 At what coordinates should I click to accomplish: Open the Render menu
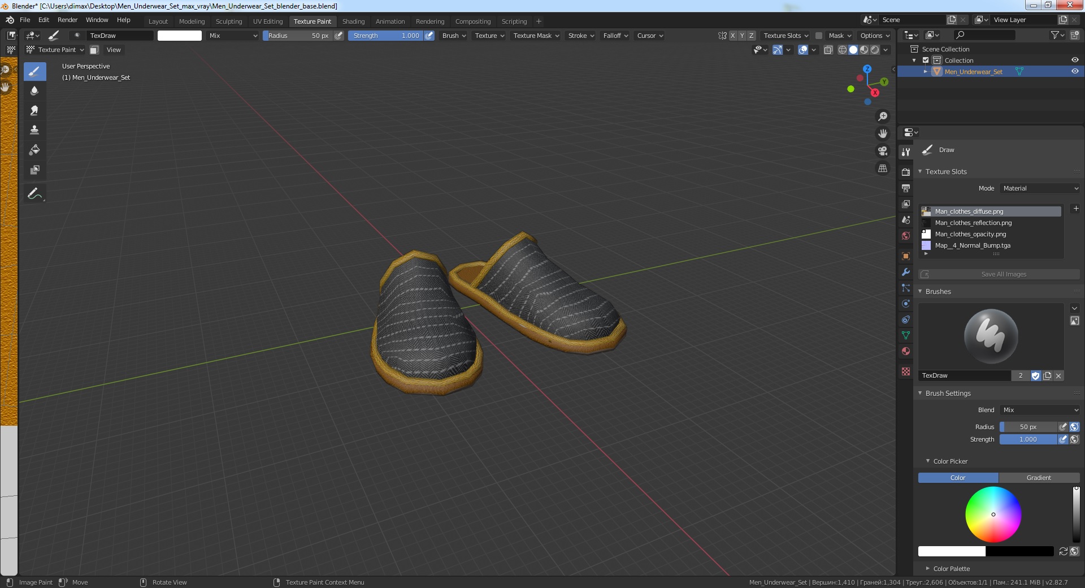[67, 20]
